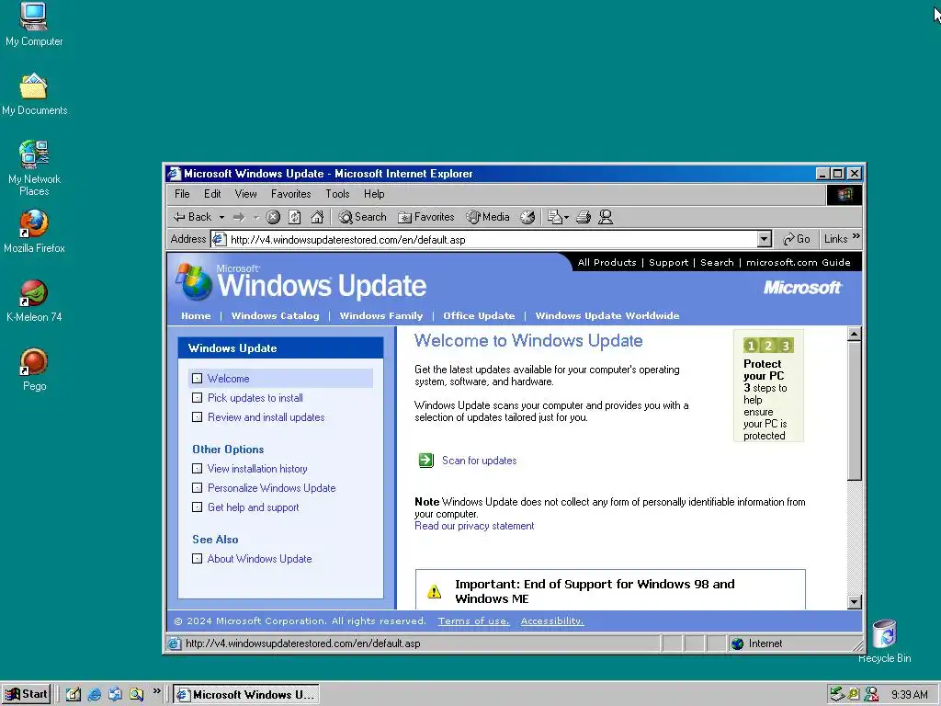Open Get help and support
Image resolution: width=941 pixels, height=706 pixels.
tap(254, 507)
